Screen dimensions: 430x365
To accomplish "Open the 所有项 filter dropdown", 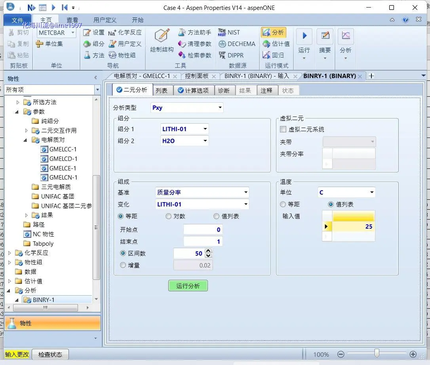I will point(97,90).
